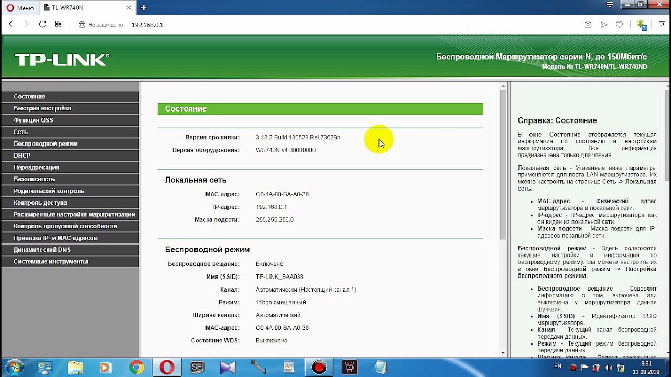Click channel value Автоматически (Настоящий канал 1)
The height and width of the screenshot is (377, 671).
(306, 290)
